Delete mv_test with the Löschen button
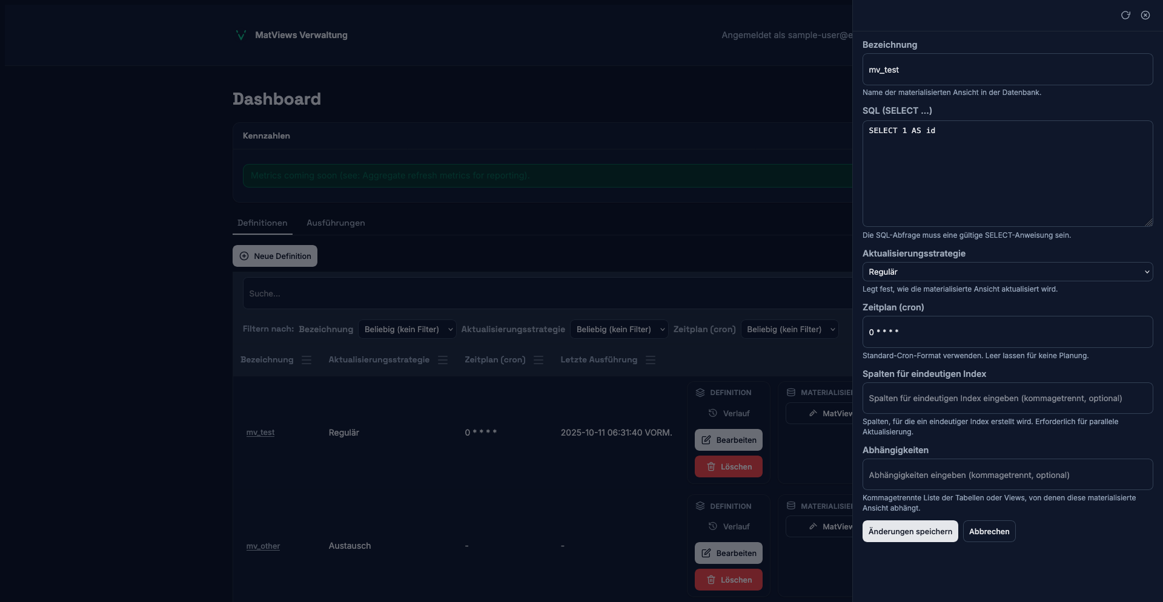Viewport: 1163px width, 602px height. 728,466
